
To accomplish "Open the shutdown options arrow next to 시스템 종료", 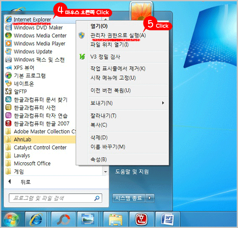I will [x=150, y=198].
